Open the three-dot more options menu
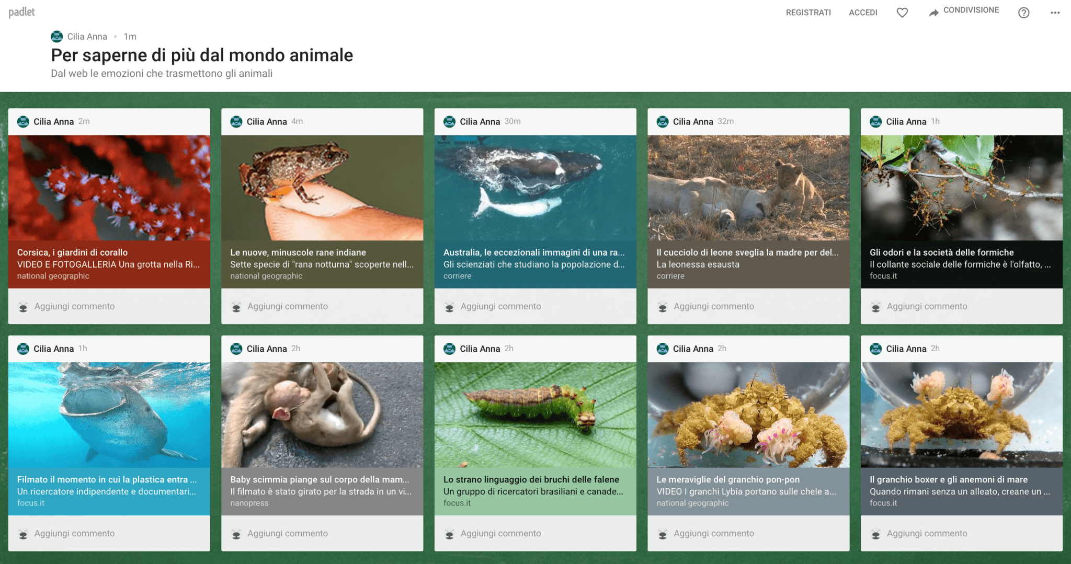 1055,13
